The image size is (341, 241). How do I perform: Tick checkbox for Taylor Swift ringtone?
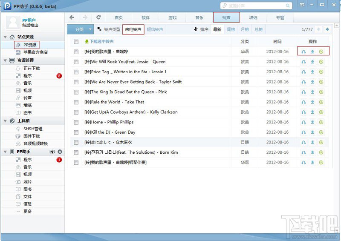(76, 82)
